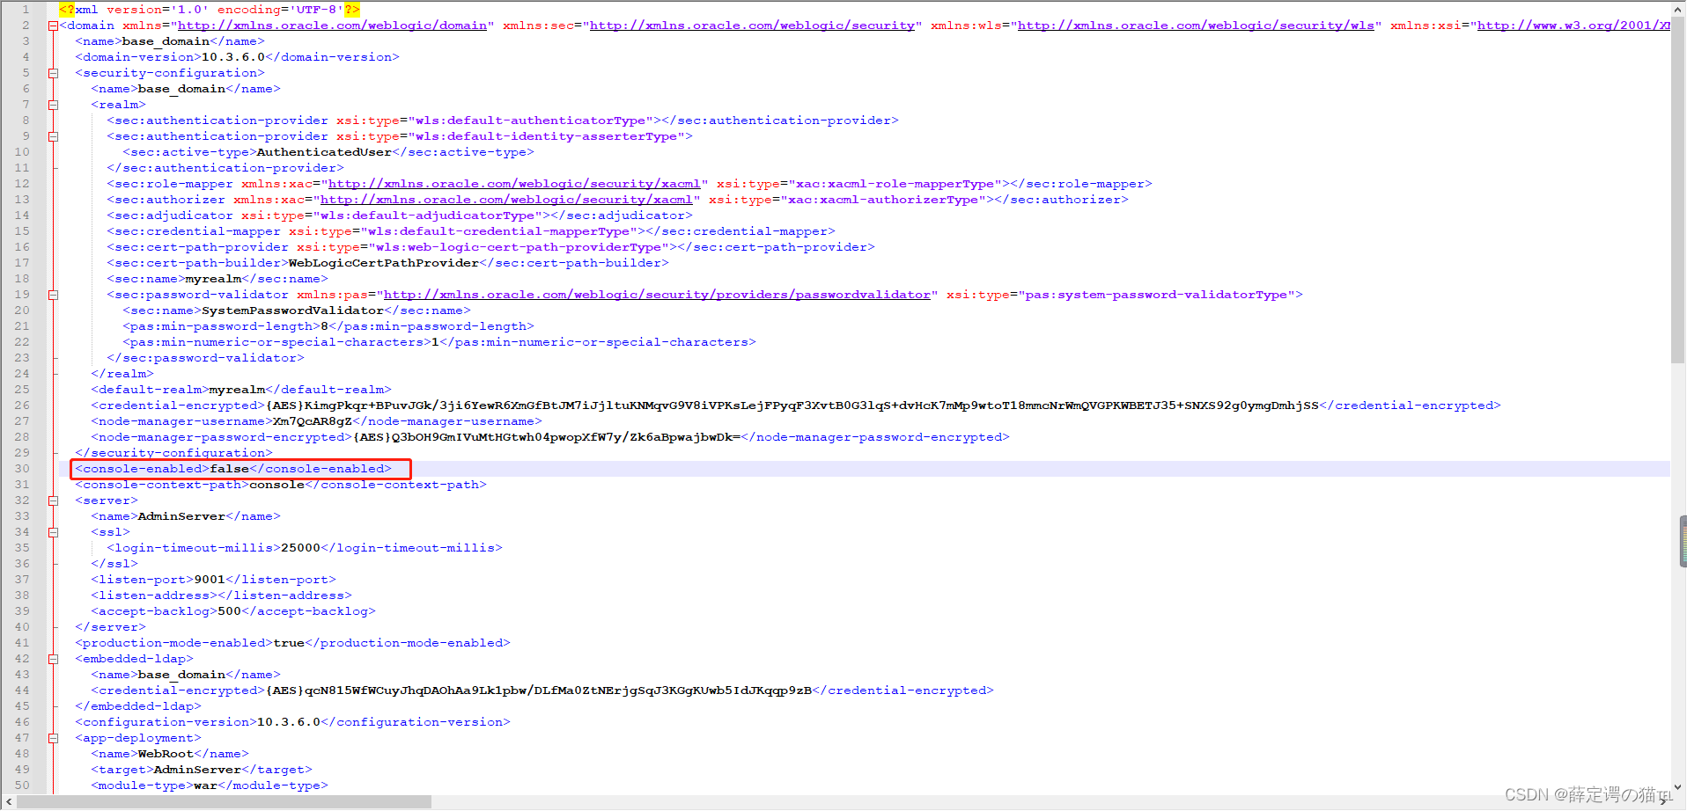Viewport: 1687px width, 811px height.
Task: Click line number 41 in the margin
Action: point(22,643)
